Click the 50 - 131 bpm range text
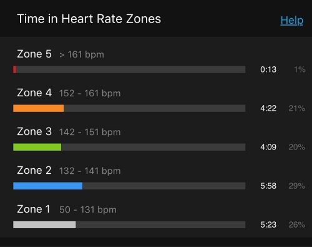This screenshot has width=312, height=247. (x=88, y=209)
